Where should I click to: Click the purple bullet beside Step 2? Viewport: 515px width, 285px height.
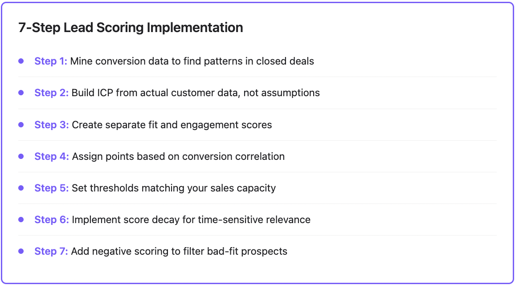[x=21, y=93]
